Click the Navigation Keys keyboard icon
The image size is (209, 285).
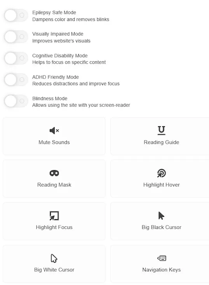click(162, 258)
